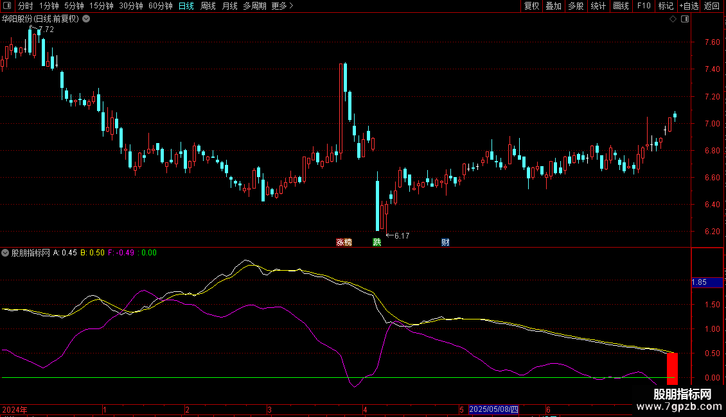Click the 涨榜 event marker icon

(x=344, y=243)
